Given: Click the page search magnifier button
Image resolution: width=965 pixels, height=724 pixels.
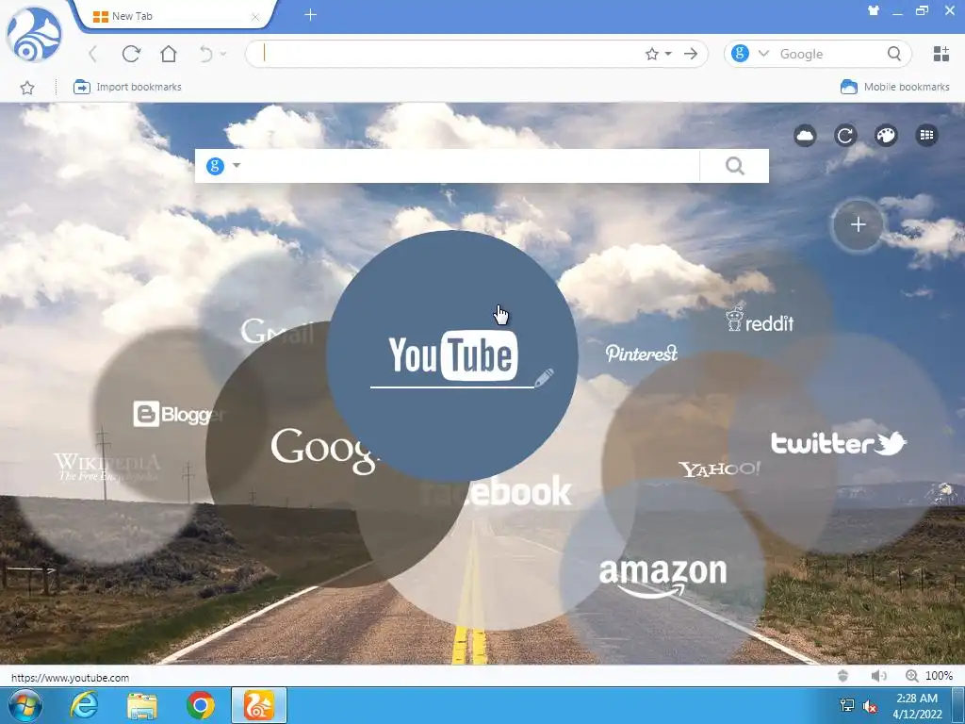Looking at the screenshot, I should pyautogui.click(x=734, y=166).
